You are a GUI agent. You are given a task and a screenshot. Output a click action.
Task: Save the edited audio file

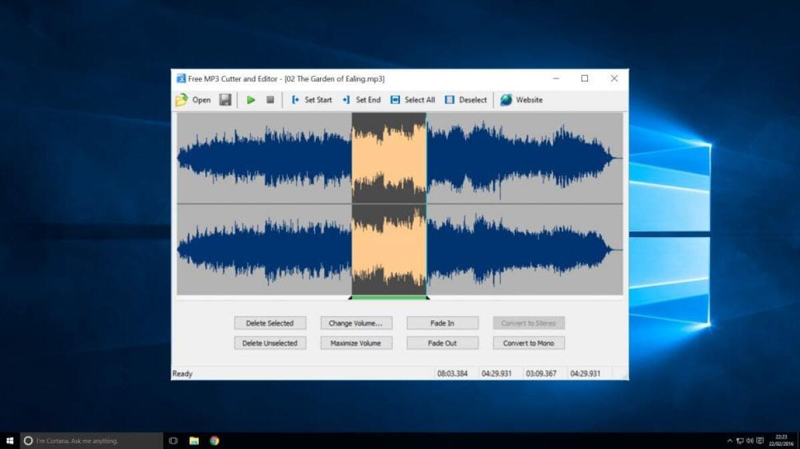pyautogui.click(x=225, y=100)
